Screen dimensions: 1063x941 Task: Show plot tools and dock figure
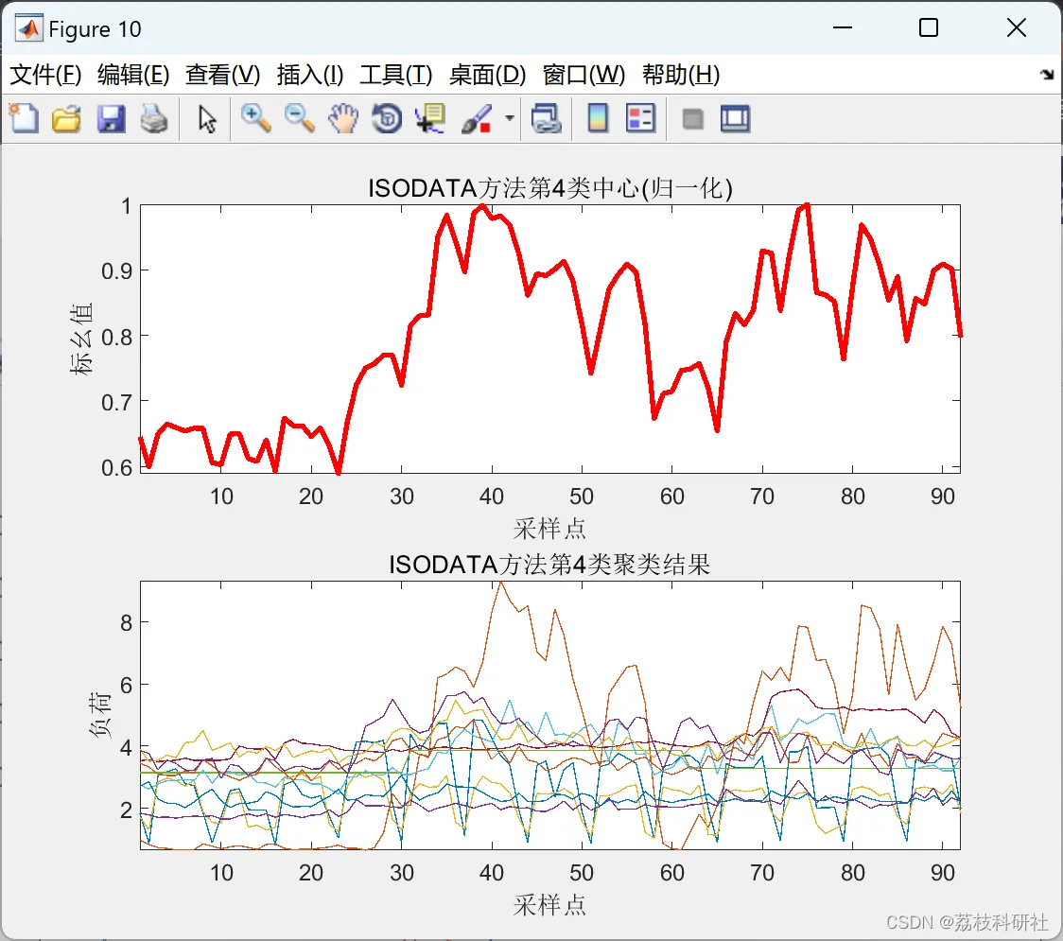coord(735,119)
